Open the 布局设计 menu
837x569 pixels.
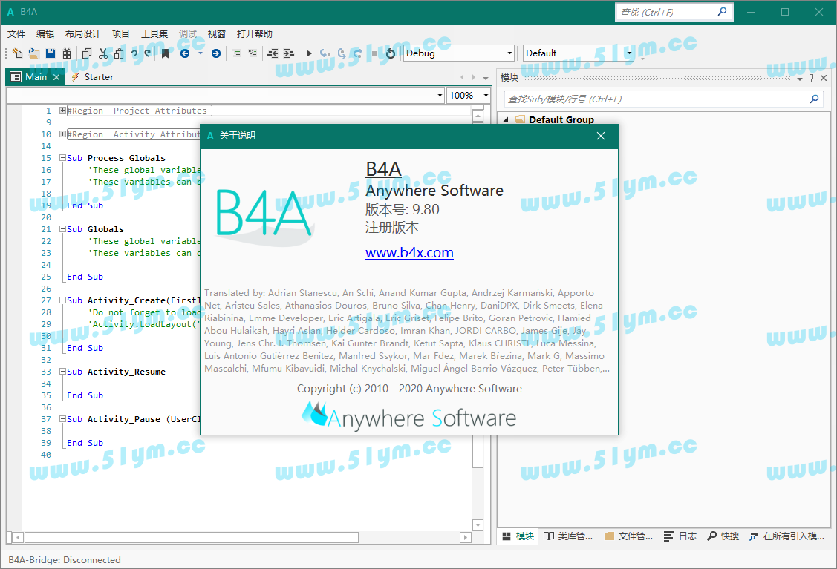82,33
